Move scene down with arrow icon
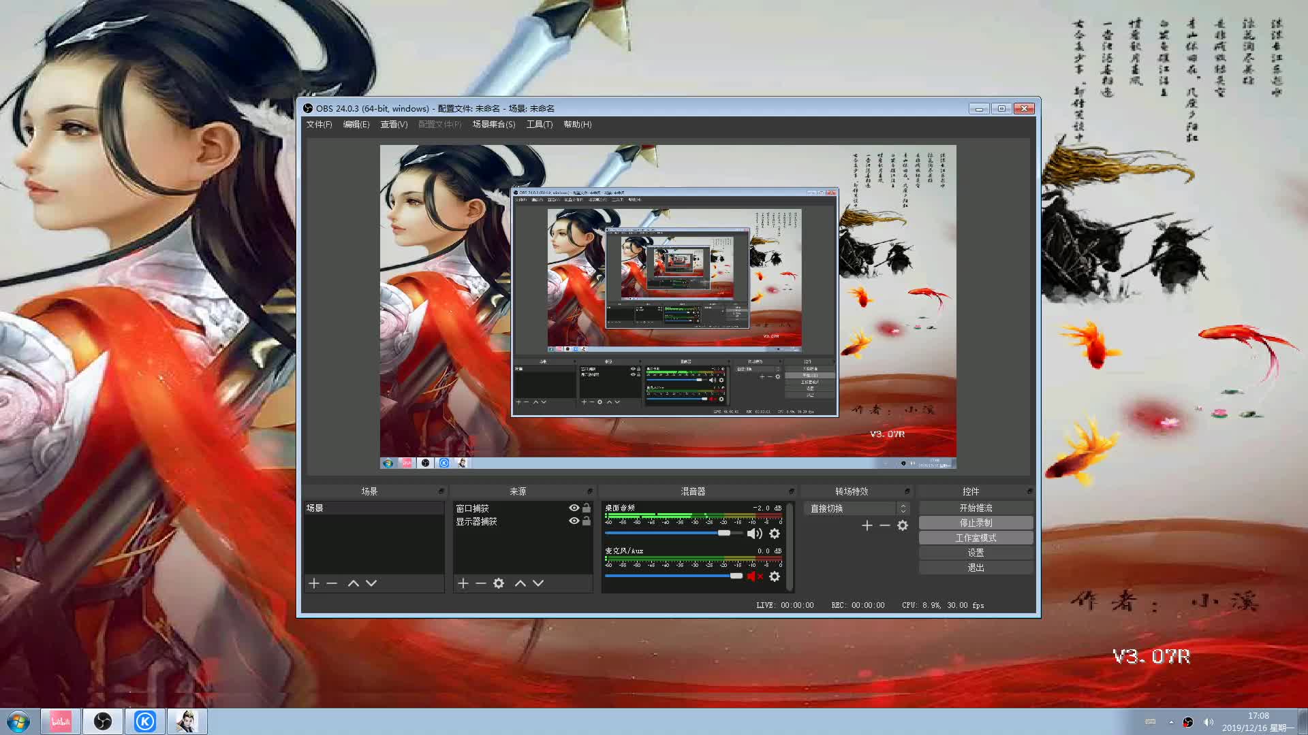This screenshot has width=1308, height=735. pos(371,583)
